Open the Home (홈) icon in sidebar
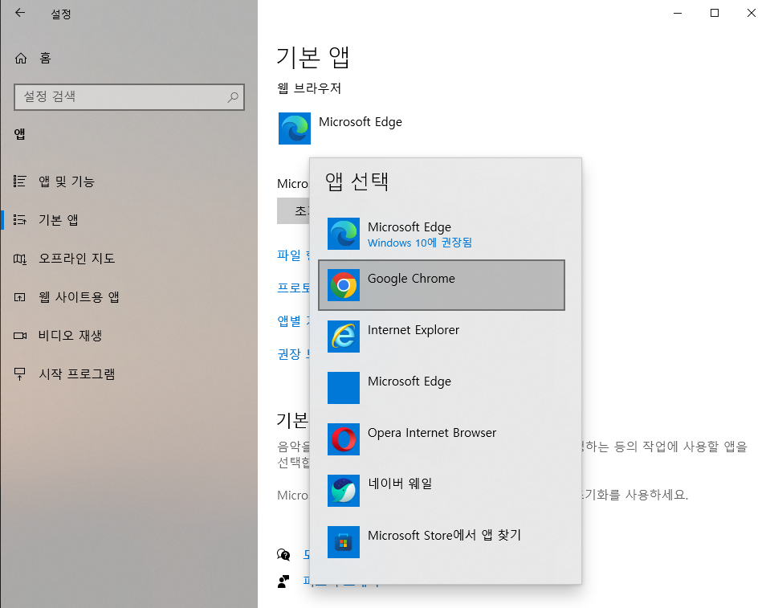 [x=21, y=59]
